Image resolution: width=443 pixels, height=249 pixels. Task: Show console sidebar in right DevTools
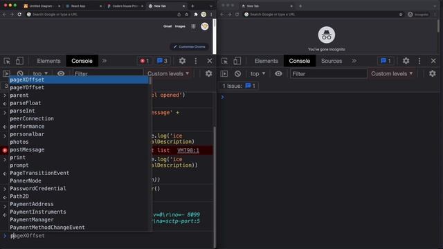coord(224,74)
